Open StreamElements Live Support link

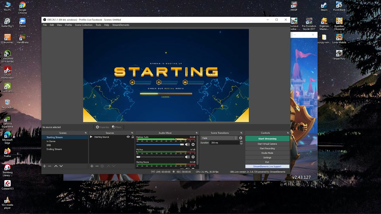pos(267,166)
